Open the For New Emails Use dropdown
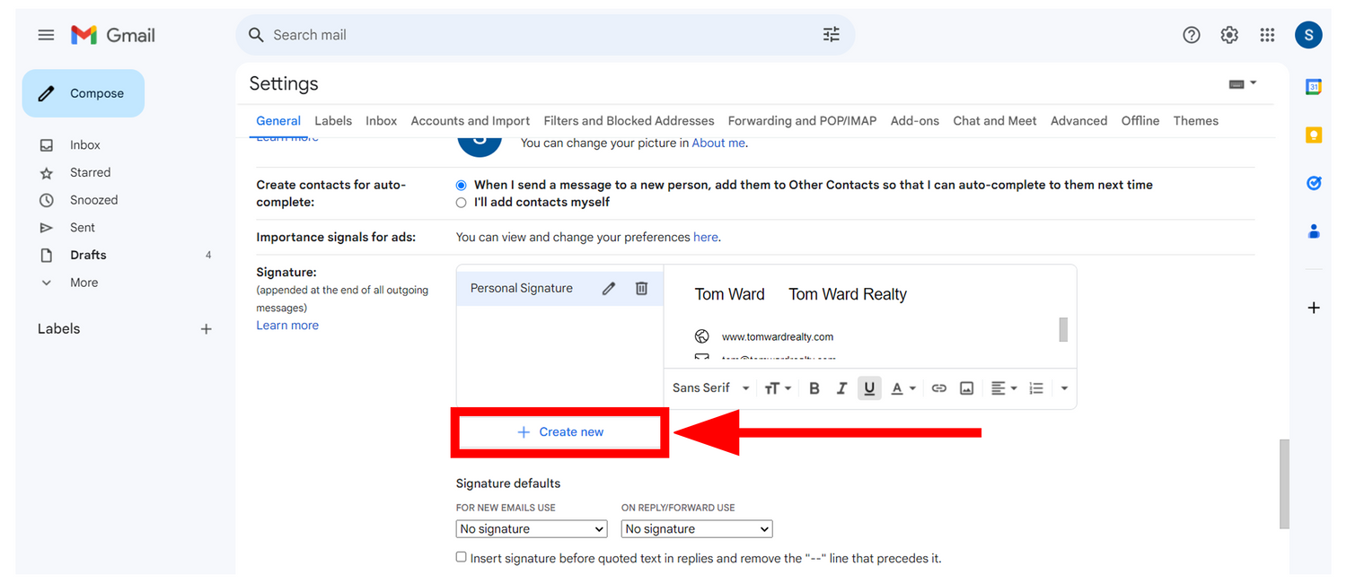 (532, 529)
